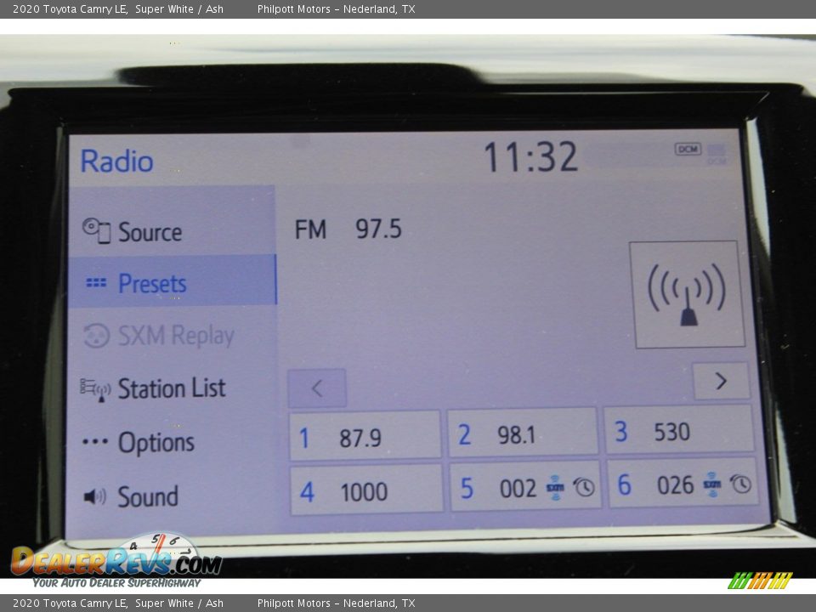Screen dimensions: 816x612
Task: Tap the radio antenna station artwork
Action: coord(687,294)
